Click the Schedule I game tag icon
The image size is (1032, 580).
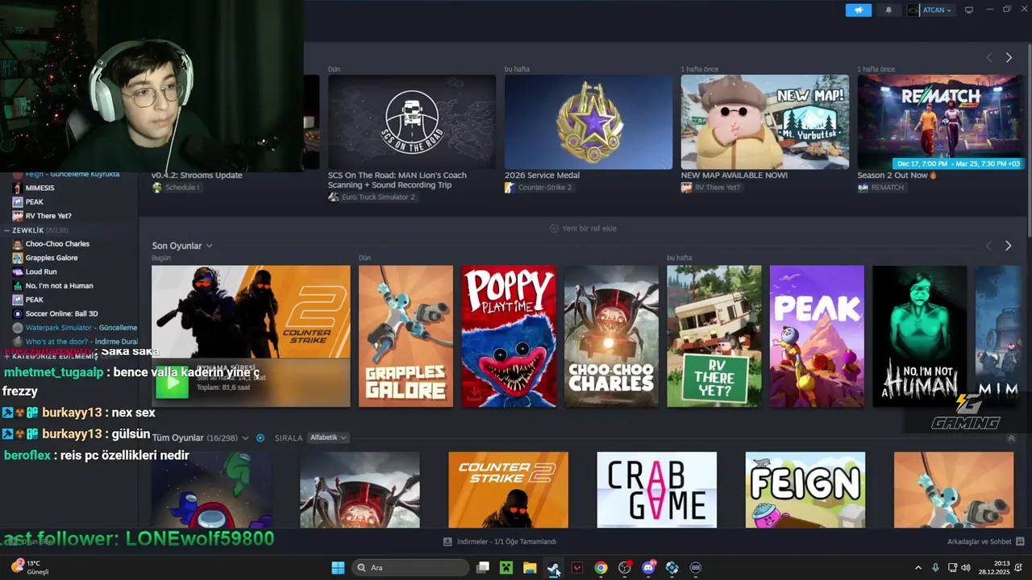click(x=157, y=187)
